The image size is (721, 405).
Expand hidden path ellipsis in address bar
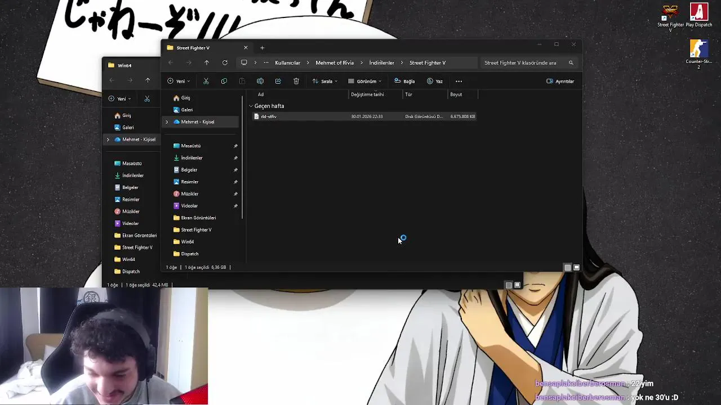coord(266,62)
